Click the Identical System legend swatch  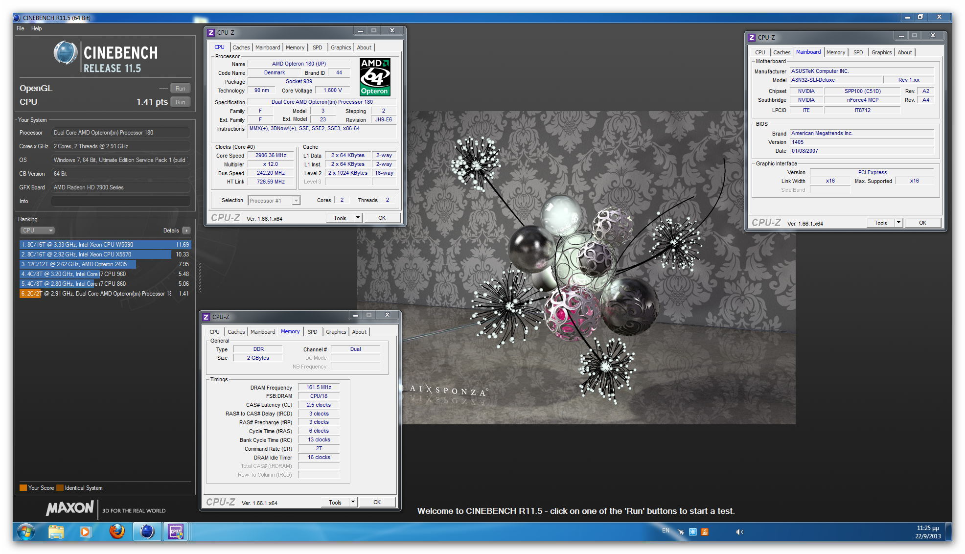tap(60, 488)
